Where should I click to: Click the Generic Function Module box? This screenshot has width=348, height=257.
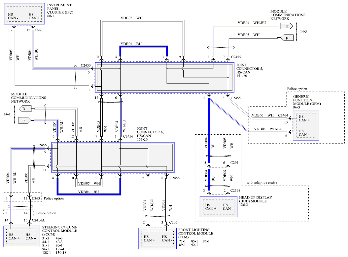[306, 125]
